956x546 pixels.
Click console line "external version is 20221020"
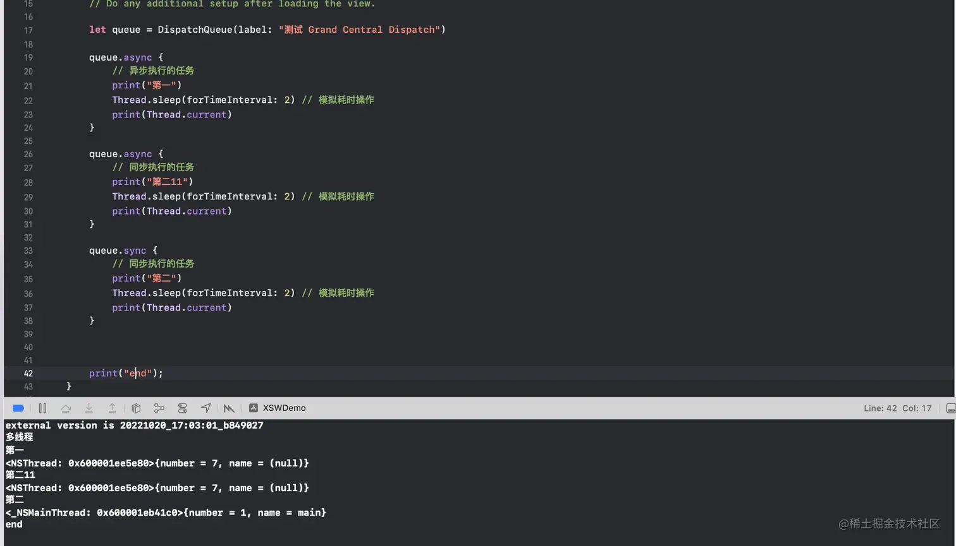(134, 425)
